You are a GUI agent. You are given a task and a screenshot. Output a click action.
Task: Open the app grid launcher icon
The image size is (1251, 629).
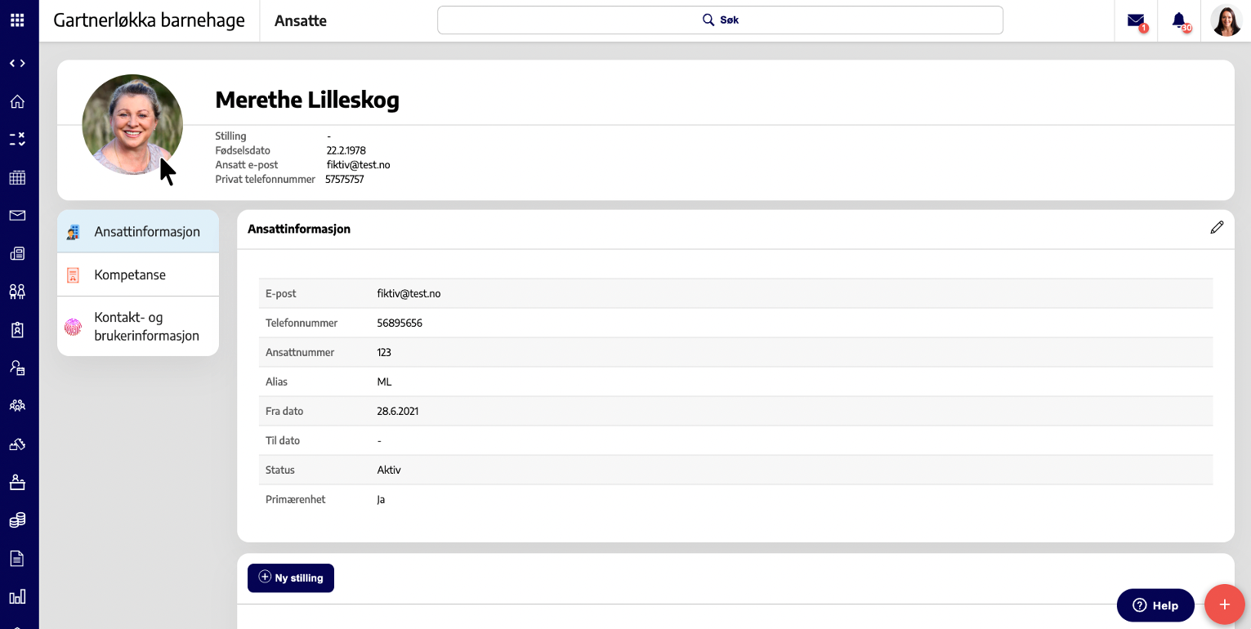tap(17, 20)
